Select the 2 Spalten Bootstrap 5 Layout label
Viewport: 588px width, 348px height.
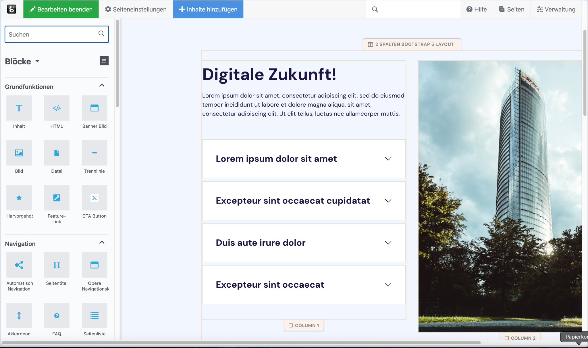[x=412, y=44]
